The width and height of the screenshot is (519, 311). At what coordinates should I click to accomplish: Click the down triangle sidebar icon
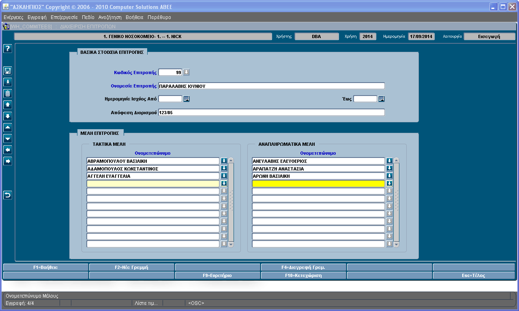tap(8, 139)
